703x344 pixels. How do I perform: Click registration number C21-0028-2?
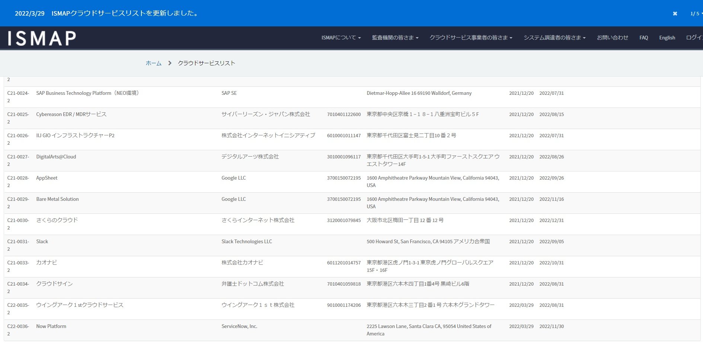click(18, 181)
